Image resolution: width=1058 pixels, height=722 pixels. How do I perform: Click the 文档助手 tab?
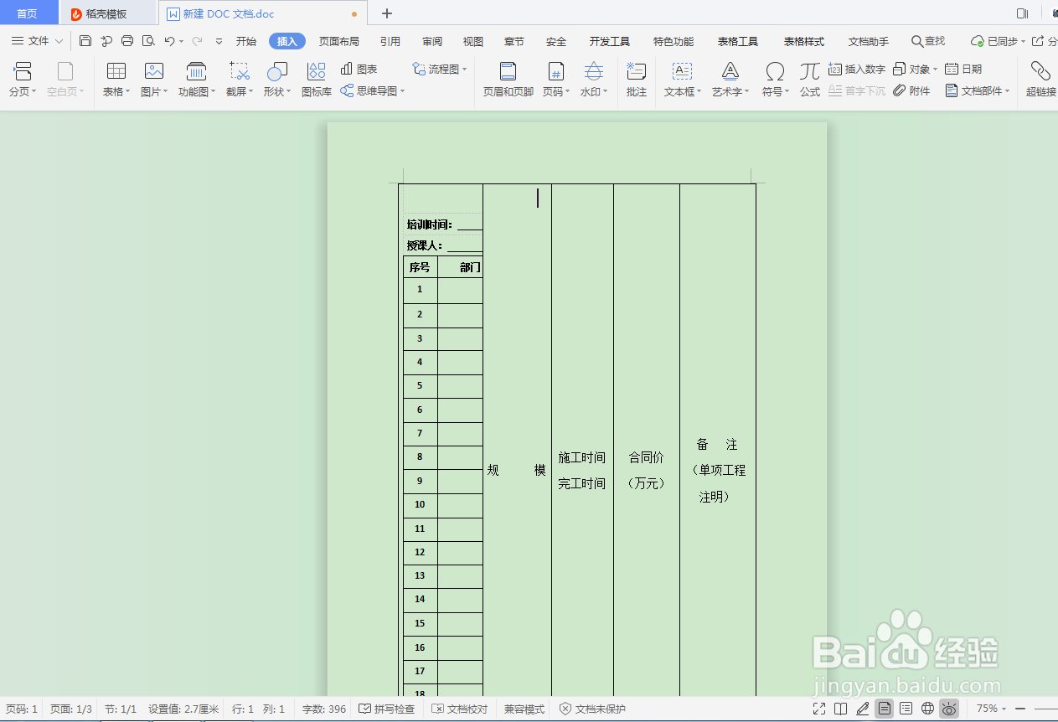tap(869, 41)
